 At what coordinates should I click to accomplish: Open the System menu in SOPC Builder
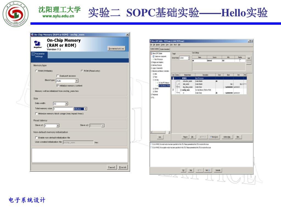(163, 45)
